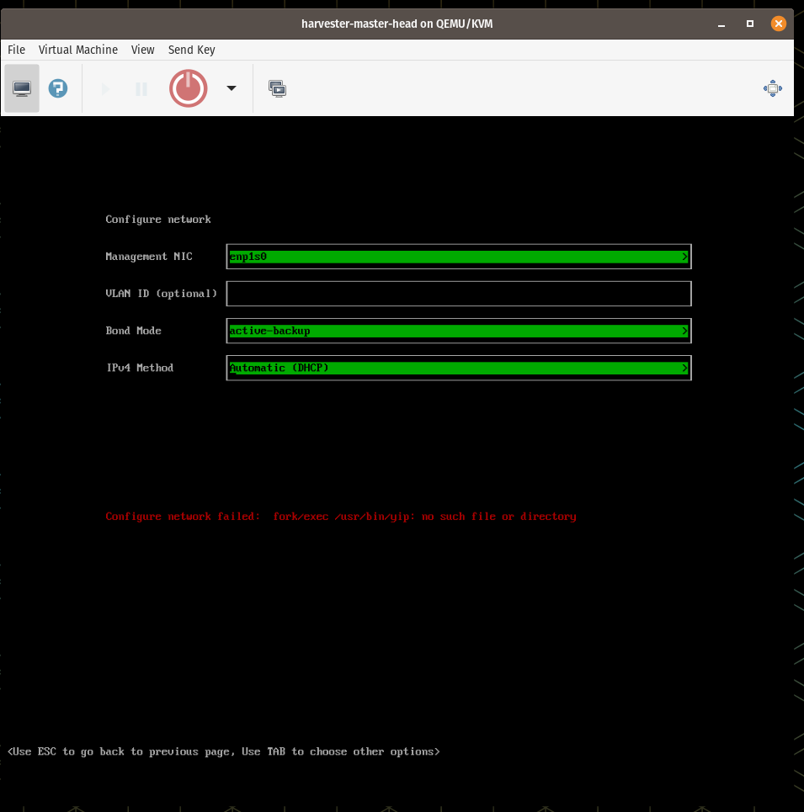804x812 pixels.
Task: Open the File menu
Action: pyautogui.click(x=16, y=50)
